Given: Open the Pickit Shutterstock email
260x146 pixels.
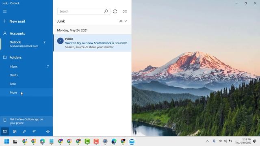Looking at the screenshot, I should (92, 43).
